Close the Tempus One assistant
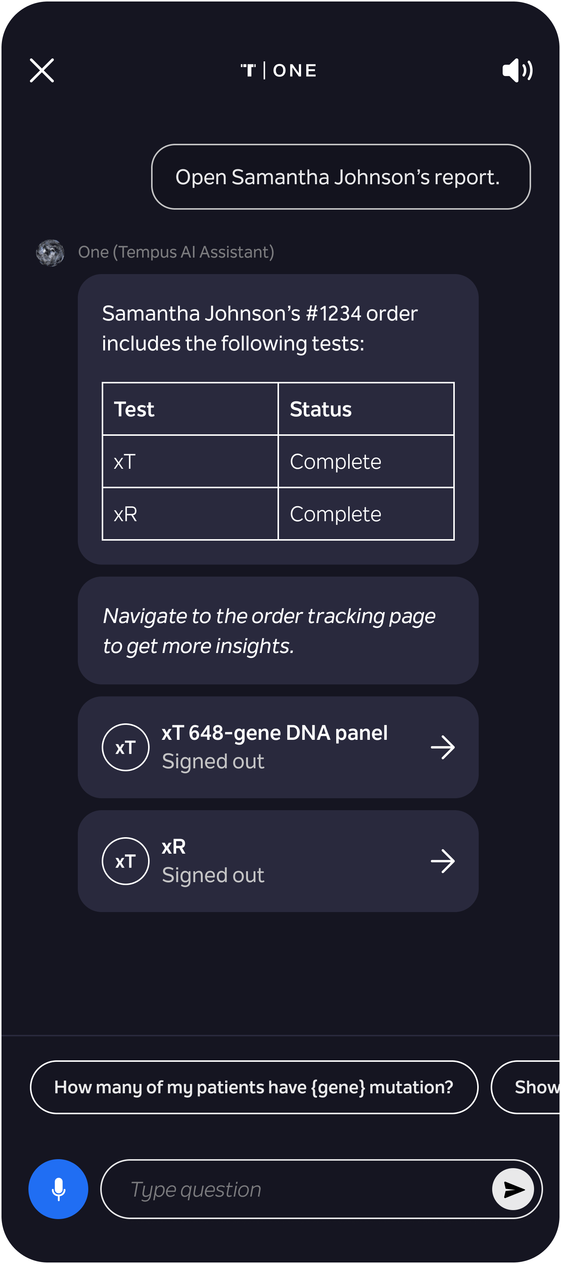The image size is (561, 1264). tap(42, 70)
